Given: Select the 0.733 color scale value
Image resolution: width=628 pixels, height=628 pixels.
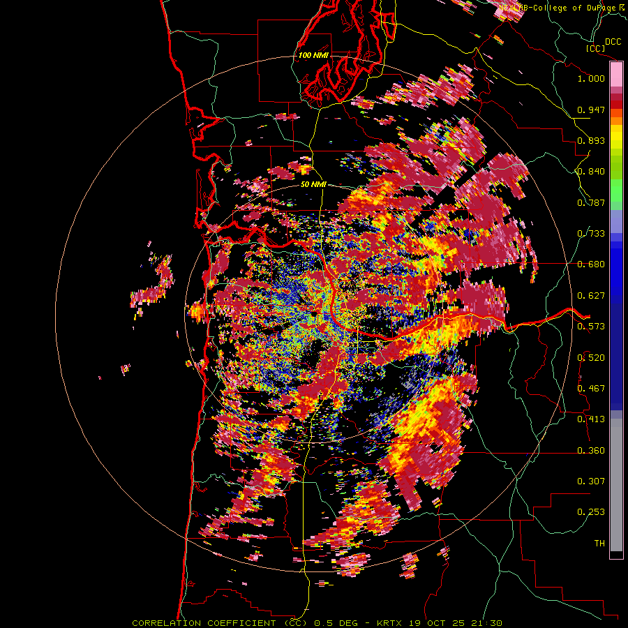Looking at the screenshot, I should tap(591, 234).
